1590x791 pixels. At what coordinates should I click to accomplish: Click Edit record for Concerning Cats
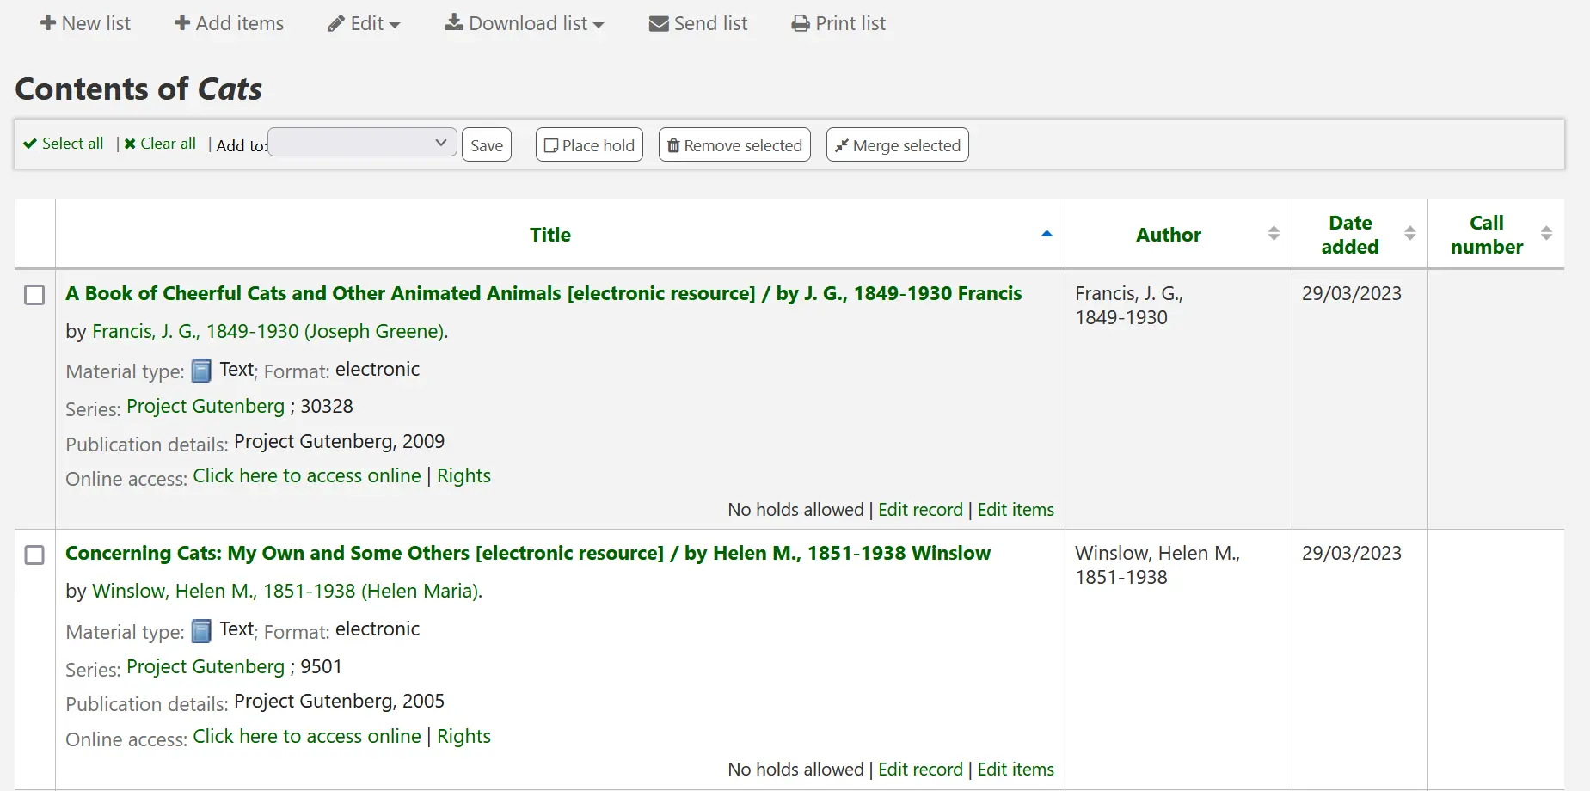coord(920,770)
